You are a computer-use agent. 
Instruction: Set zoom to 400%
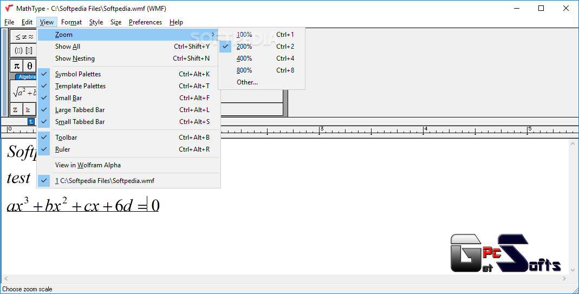[x=262, y=58]
